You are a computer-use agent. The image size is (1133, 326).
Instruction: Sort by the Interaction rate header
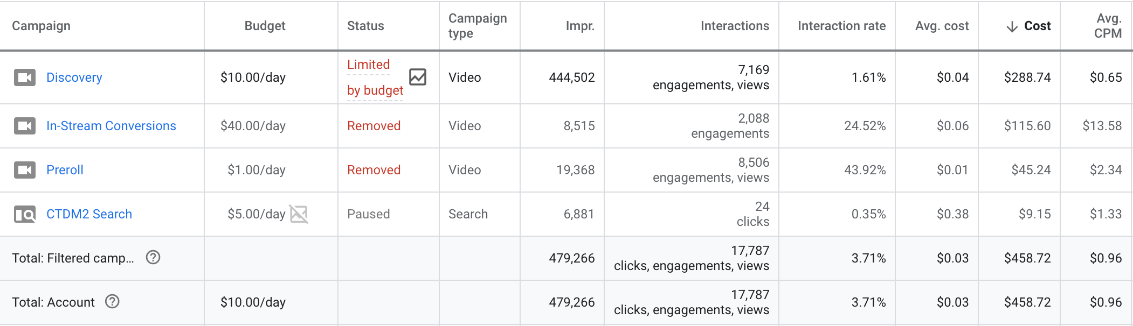(841, 26)
